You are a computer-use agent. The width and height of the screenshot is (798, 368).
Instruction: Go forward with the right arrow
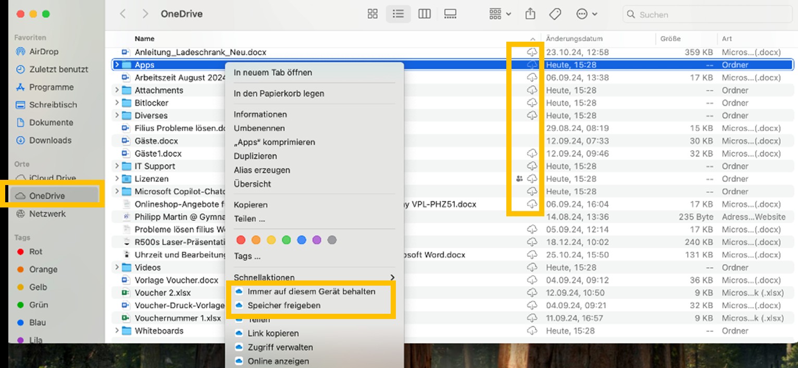coord(145,14)
